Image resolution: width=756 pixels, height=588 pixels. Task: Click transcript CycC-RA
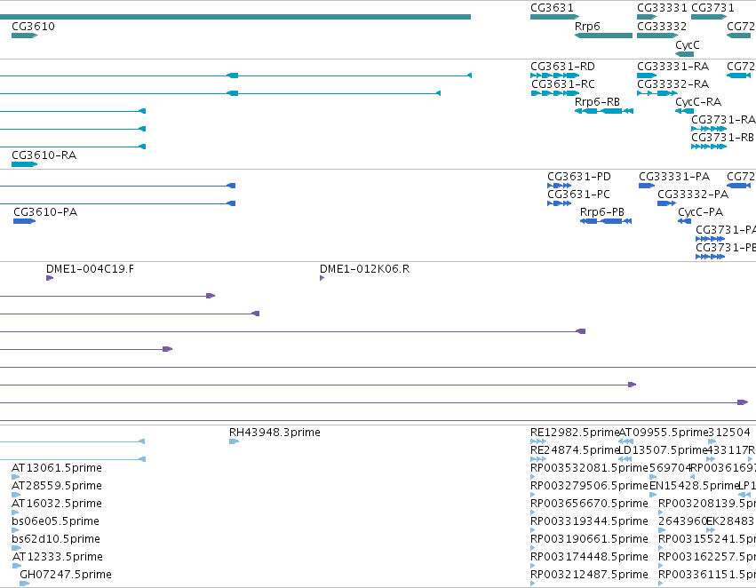684,111
